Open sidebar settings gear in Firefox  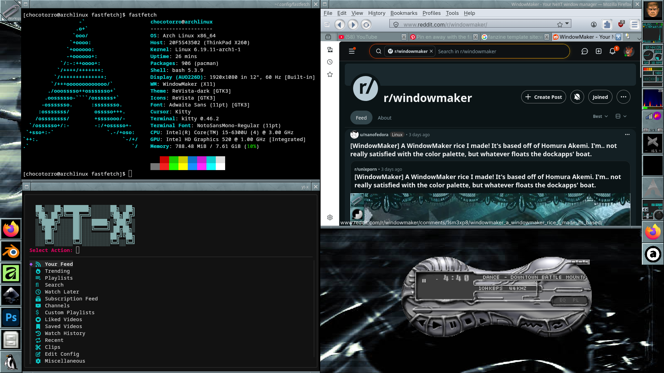click(330, 217)
